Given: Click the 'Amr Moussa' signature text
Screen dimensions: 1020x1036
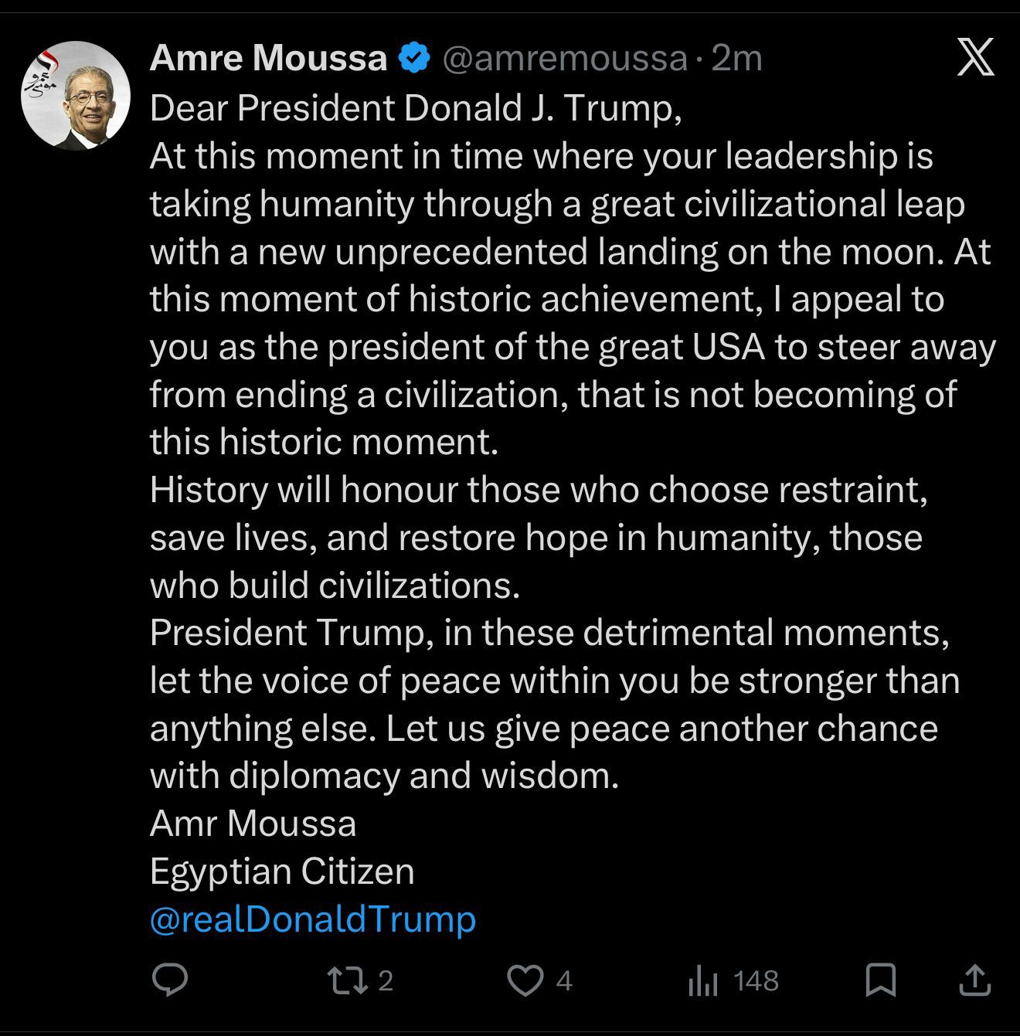Looking at the screenshot, I should pos(253,824).
